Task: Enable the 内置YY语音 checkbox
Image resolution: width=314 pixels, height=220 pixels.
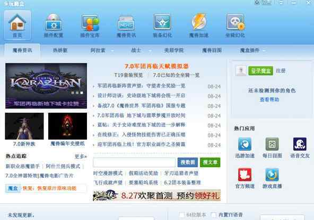Action: click(214, 215)
